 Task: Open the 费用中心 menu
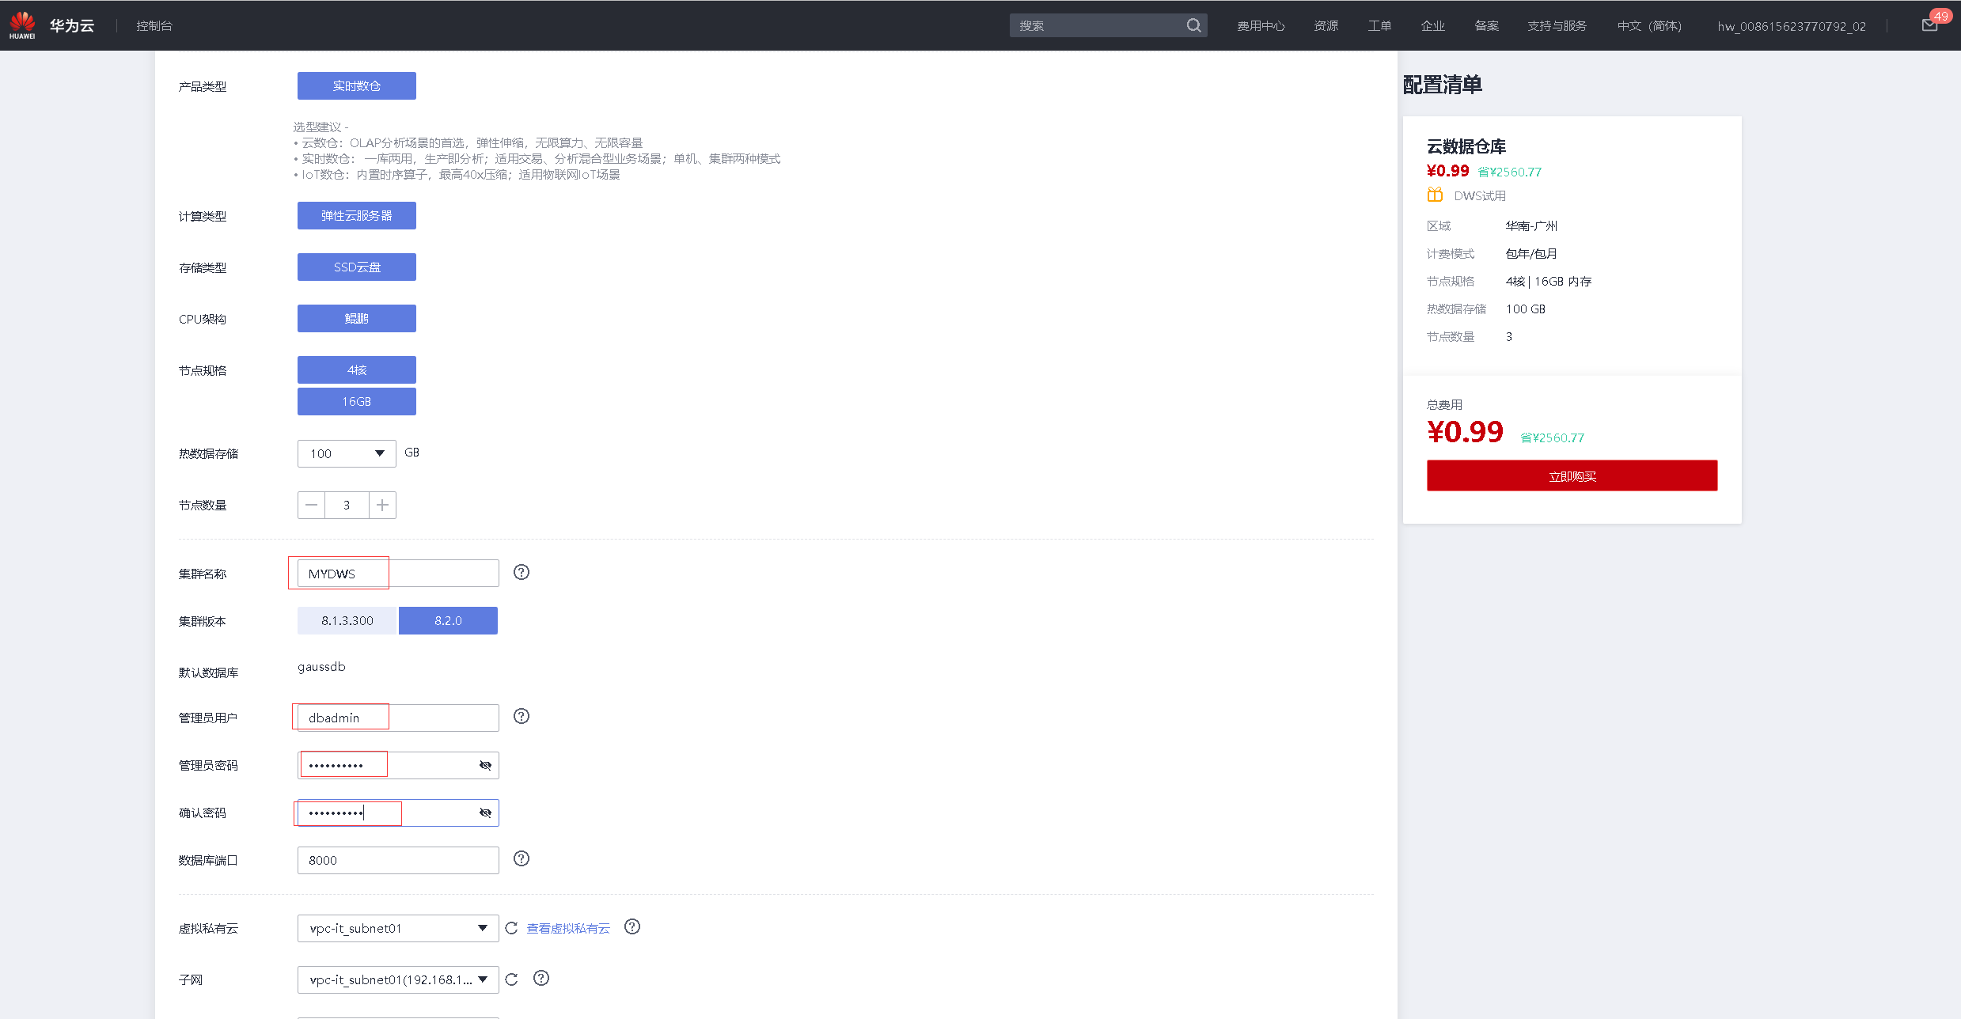(1261, 26)
